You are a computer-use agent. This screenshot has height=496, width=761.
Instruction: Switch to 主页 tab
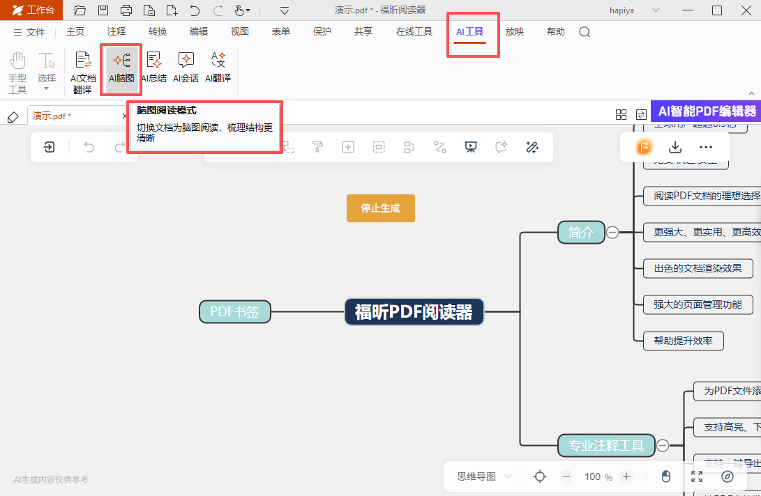pyautogui.click(x=75, y=31)
